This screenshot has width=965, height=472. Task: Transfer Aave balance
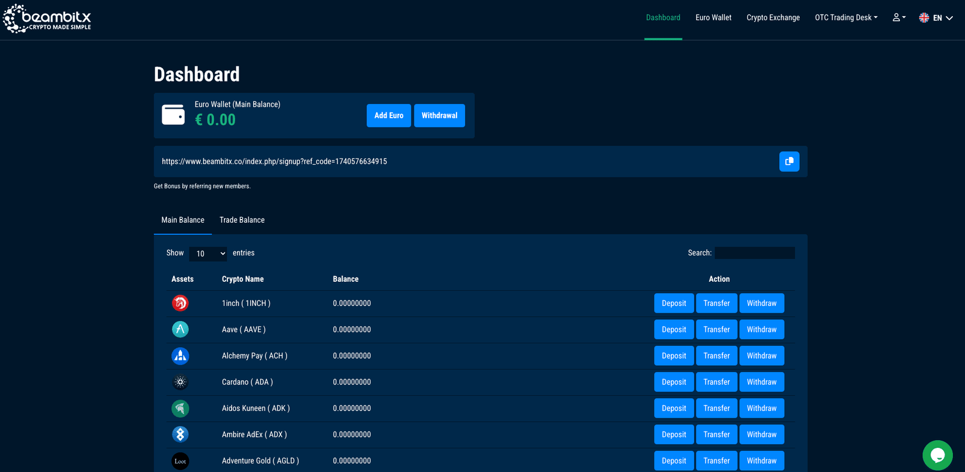point(717,330)
